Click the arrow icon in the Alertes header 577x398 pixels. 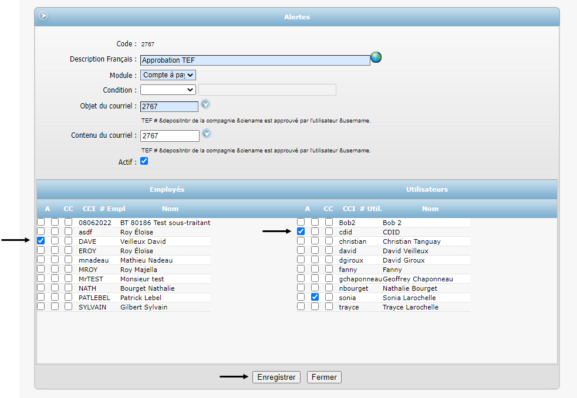[43, 16]
